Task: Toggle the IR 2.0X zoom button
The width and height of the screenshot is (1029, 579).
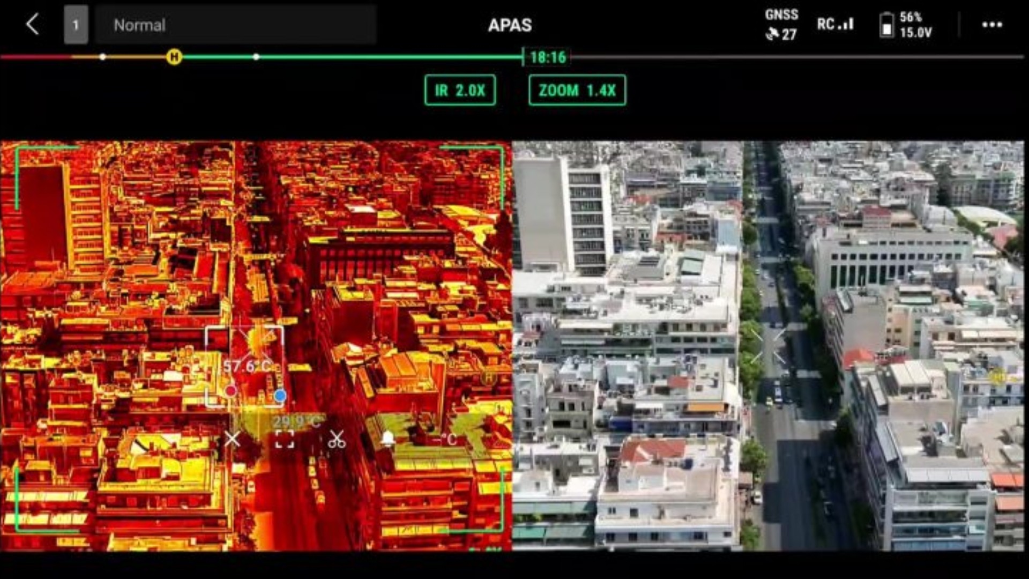Action: click(460, 90)
